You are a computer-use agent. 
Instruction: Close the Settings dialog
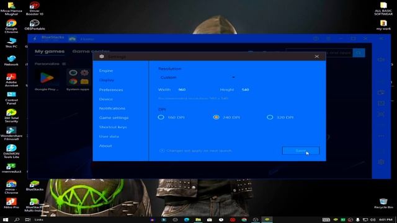pos(316,56)
